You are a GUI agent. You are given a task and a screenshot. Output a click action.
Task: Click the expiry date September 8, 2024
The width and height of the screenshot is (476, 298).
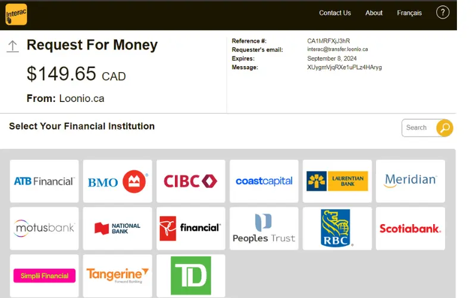click(332, 58)
